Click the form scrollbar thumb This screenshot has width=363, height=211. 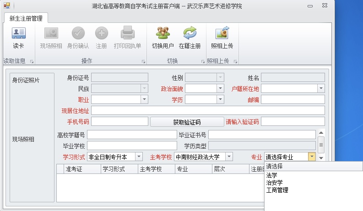(321, 145)
